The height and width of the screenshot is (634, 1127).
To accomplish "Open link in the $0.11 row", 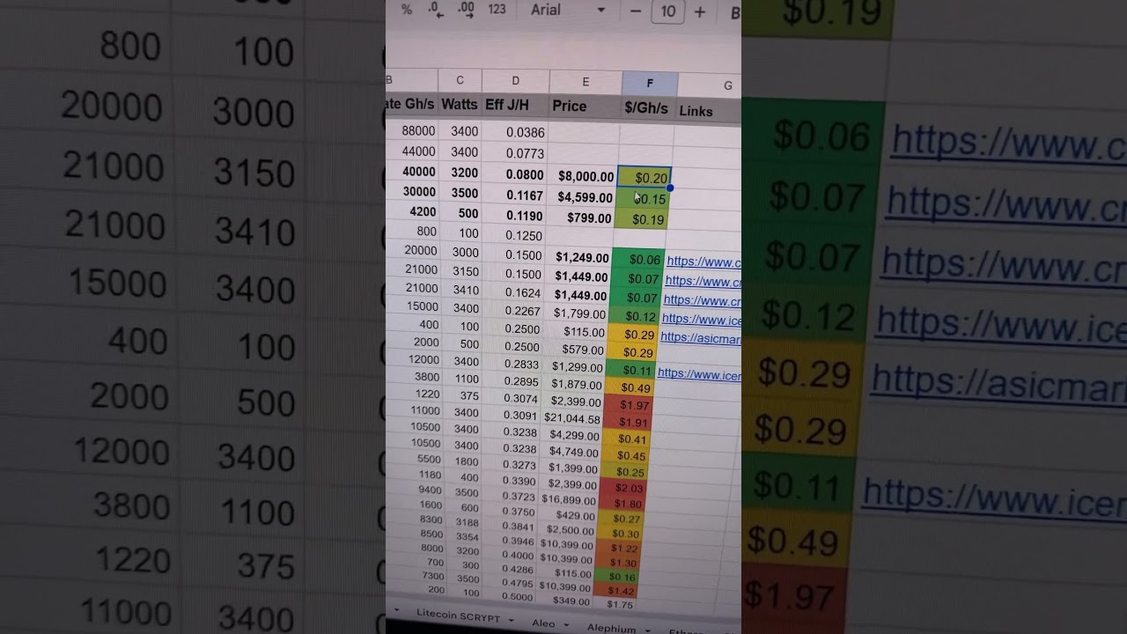I will [x=698, y=374].
